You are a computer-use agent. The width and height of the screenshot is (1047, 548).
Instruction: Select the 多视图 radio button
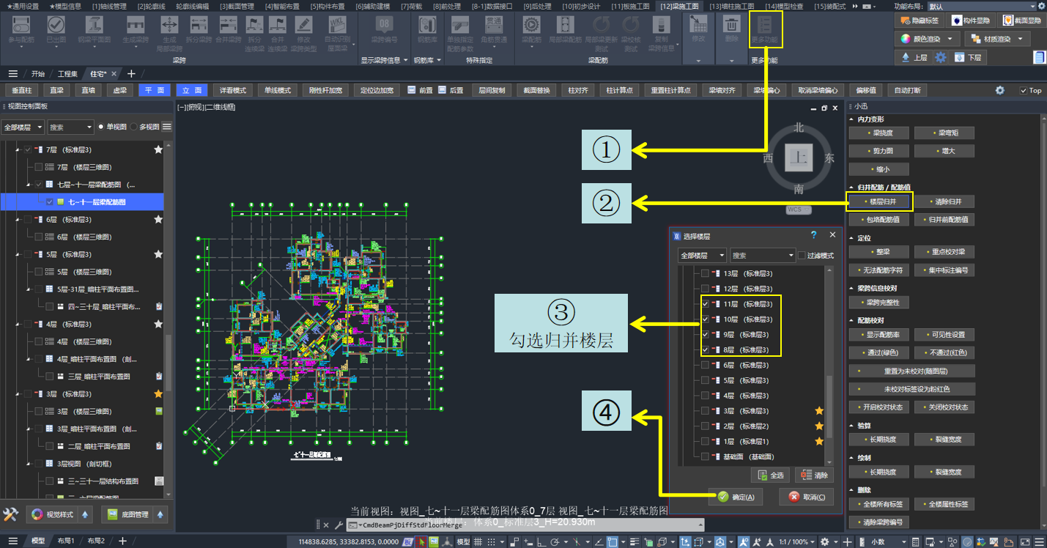pyautogui.click(x=133, y=127)
